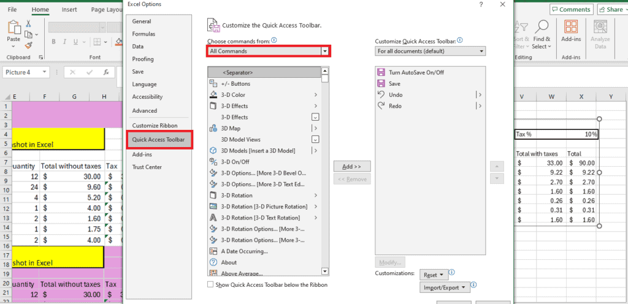This screenshot has height=304, width=628.
Task: Click the Above Average... command
Action: (x=265, y=273)
